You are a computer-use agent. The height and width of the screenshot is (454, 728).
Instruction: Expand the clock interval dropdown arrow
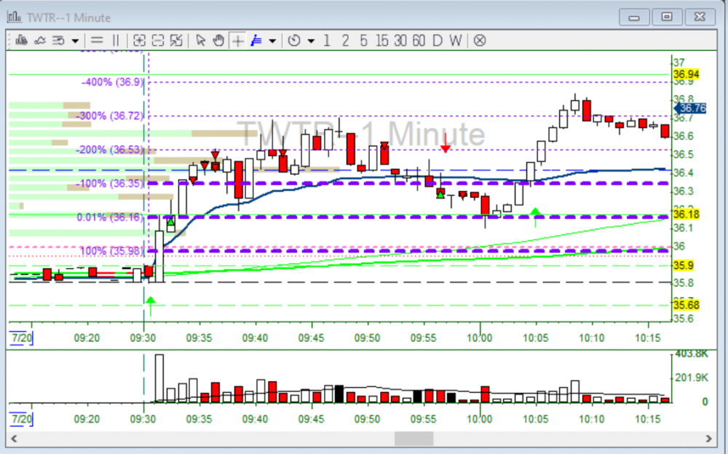pos(311,41)
